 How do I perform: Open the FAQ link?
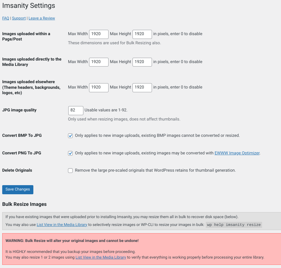(x=6, y=18)
